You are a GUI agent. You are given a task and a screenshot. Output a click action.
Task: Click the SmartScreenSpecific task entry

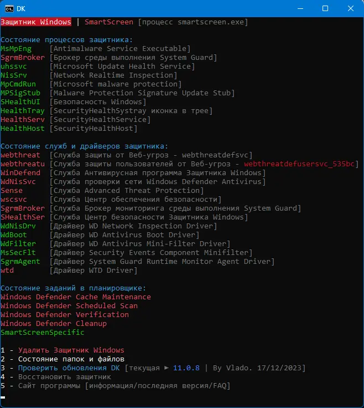[x=43, y=332]
